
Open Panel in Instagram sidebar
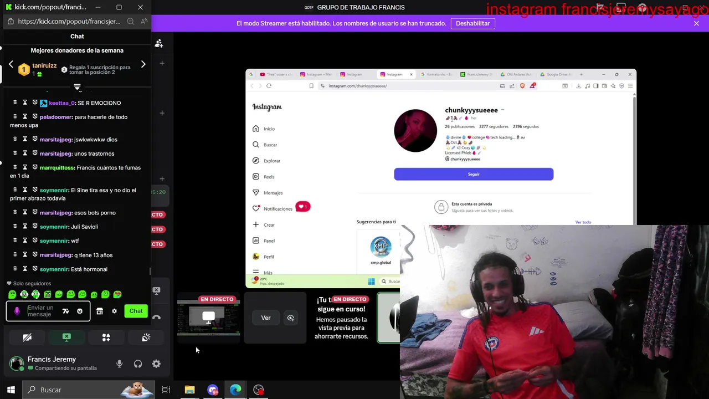pos(264,241)
